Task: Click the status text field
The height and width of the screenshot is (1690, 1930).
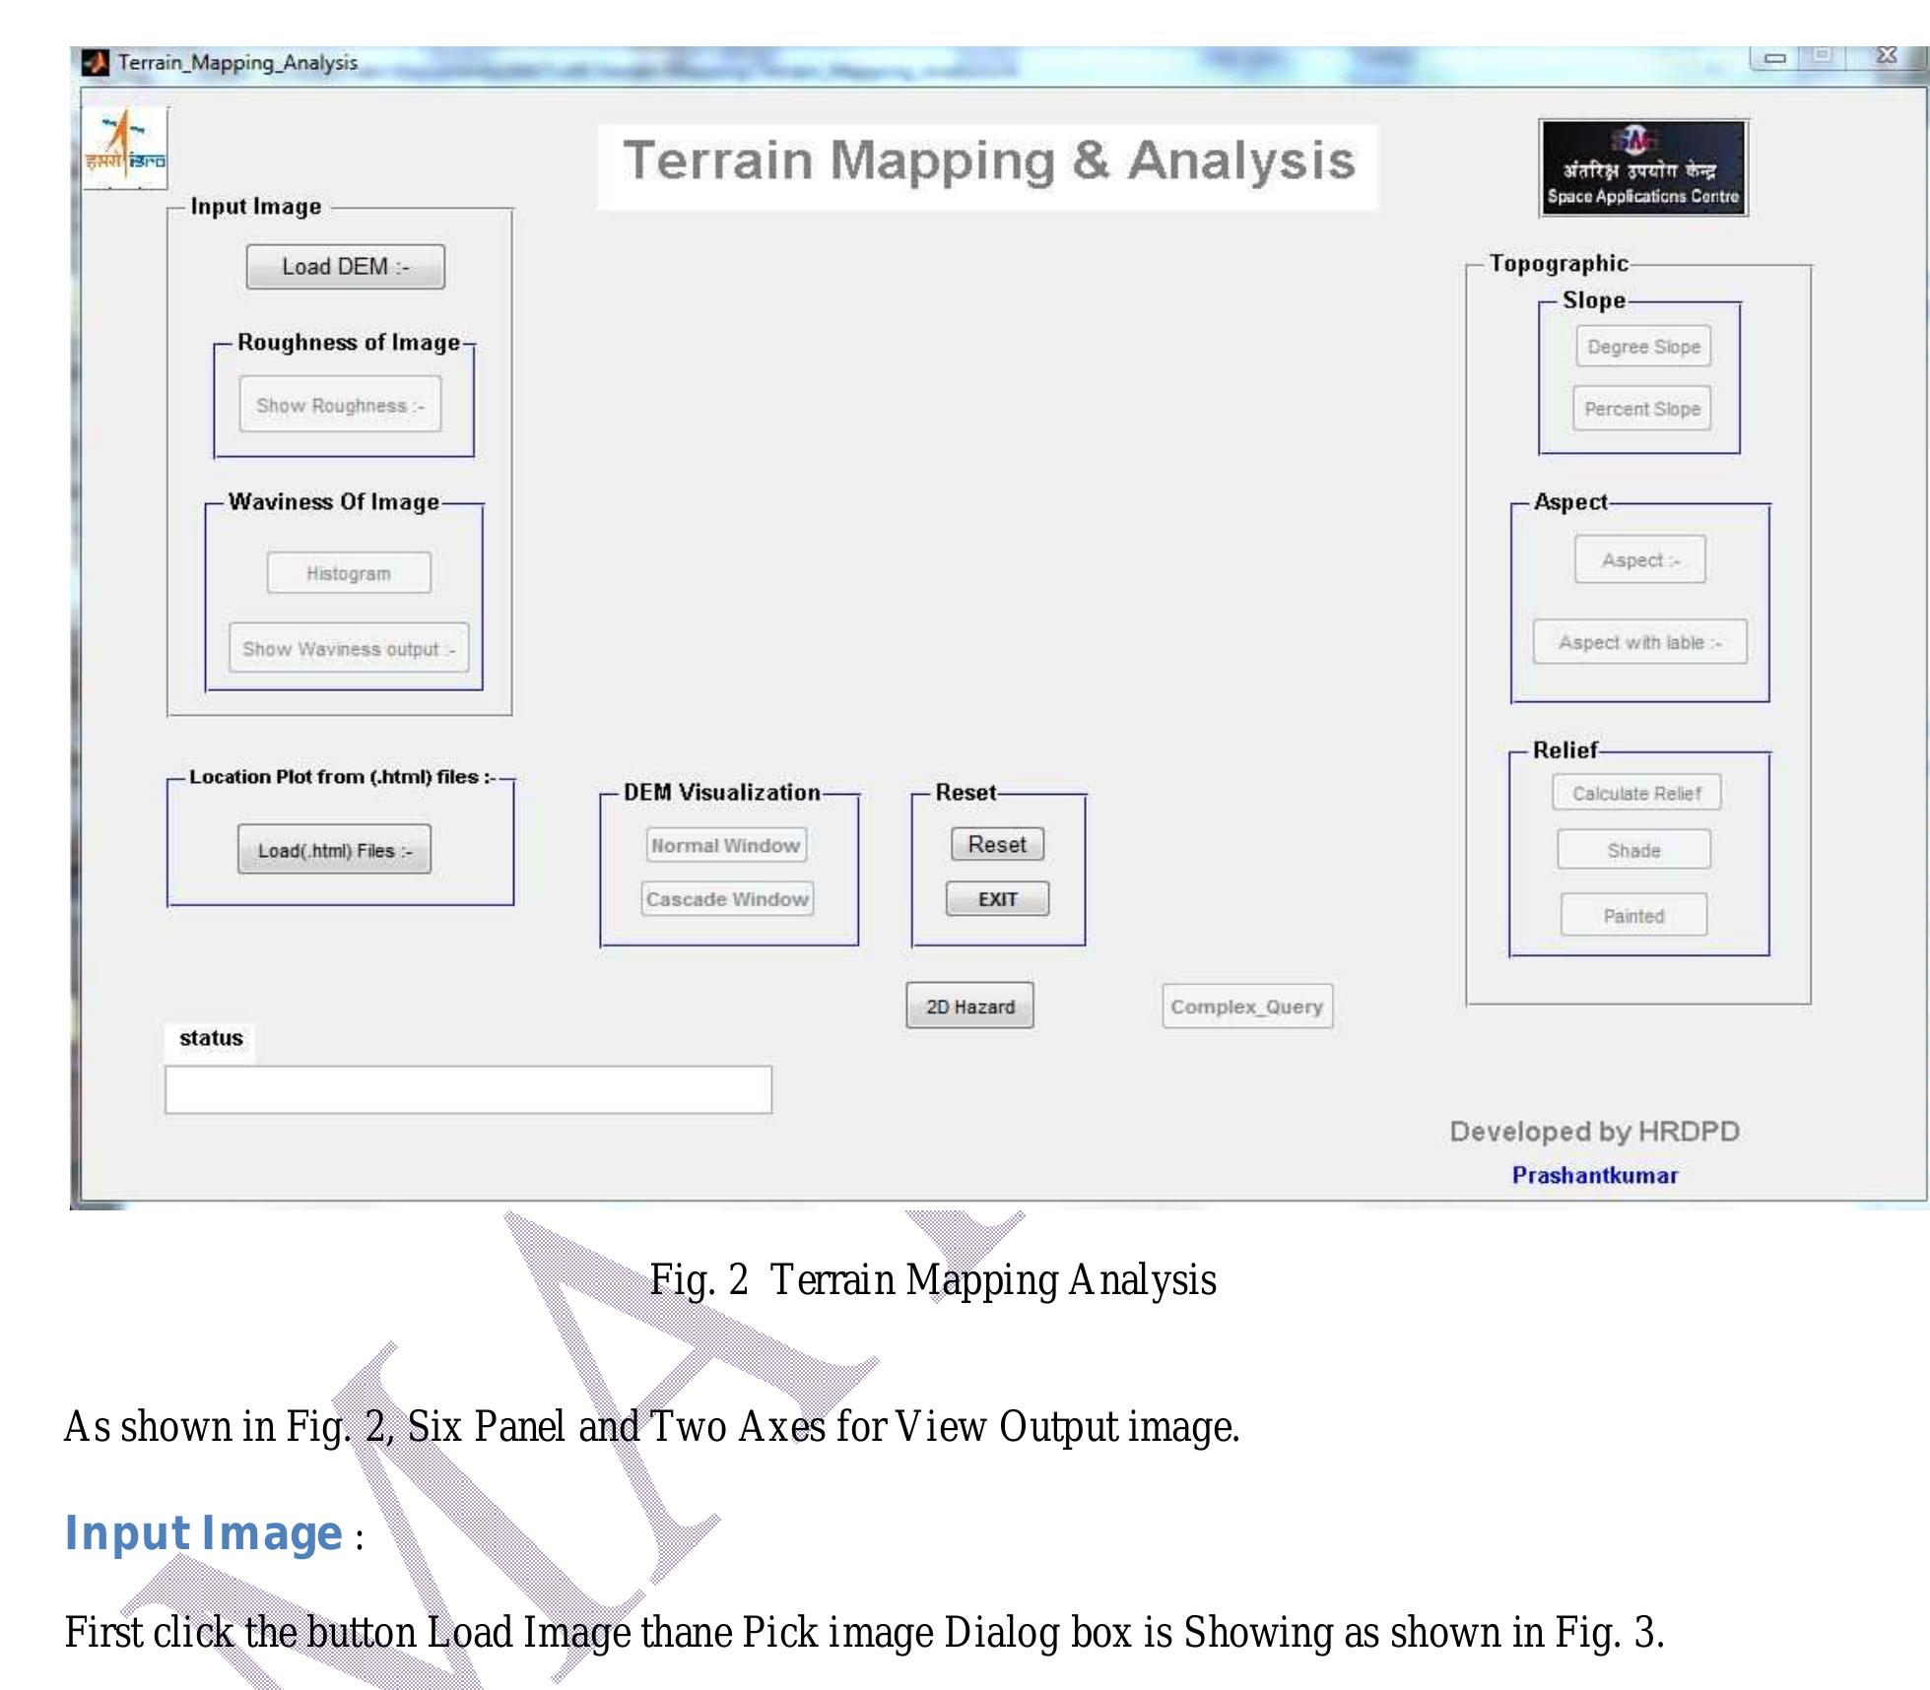Action: pyautogui.click(x=468, y=1089)
